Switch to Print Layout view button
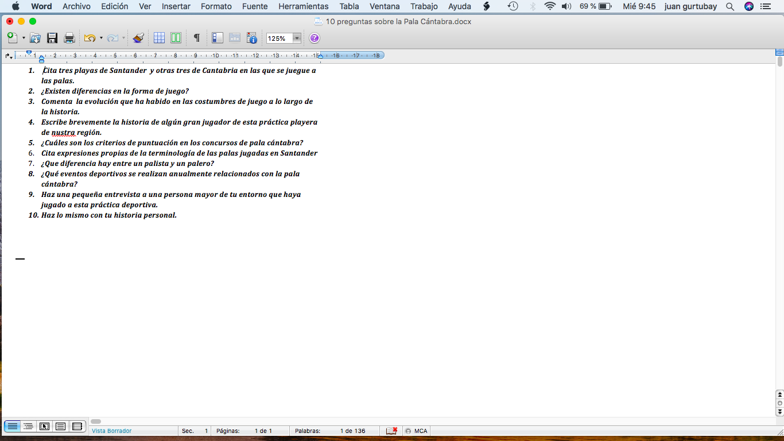This screenshot has width=784, height=441. (60, 426)
